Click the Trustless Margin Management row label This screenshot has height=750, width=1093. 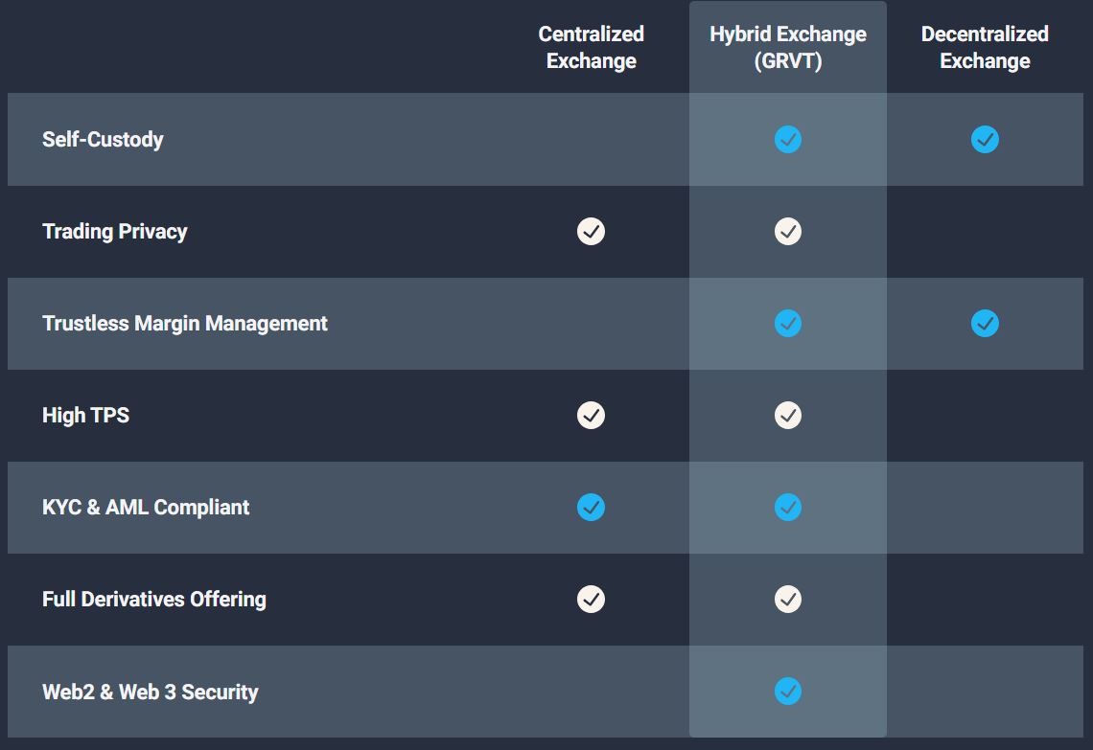(x=185, y=323)
